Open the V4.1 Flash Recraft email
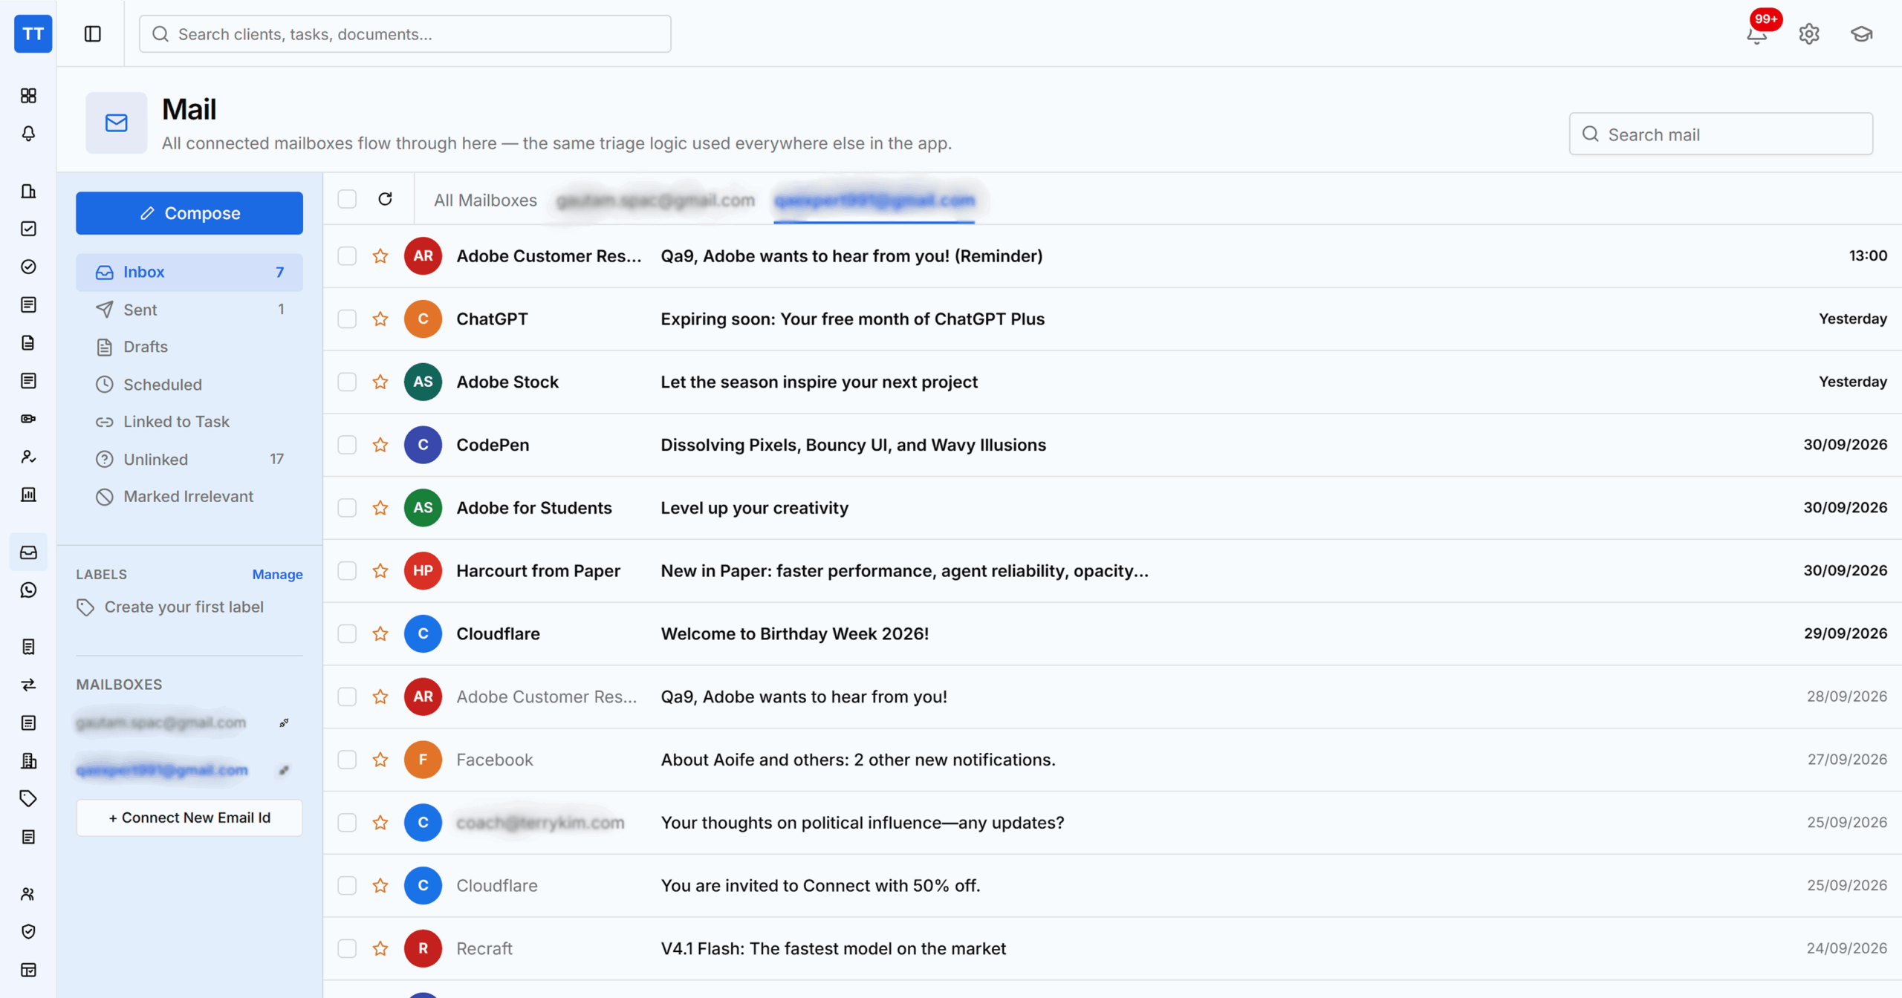1902x998 pixels. [1112, 949]
